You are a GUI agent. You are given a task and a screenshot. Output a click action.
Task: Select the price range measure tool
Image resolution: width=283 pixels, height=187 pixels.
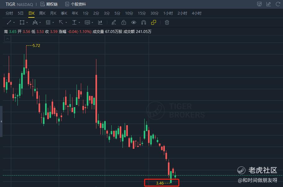74,23
